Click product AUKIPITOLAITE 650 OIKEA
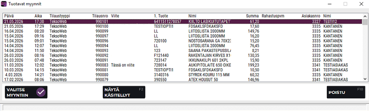Image resolution: width=369 pixels, height=111 pixels. pos(210,65)
